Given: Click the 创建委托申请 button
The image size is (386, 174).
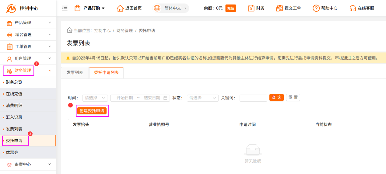Looking at the screenshot, I should [x=92, y=111].
